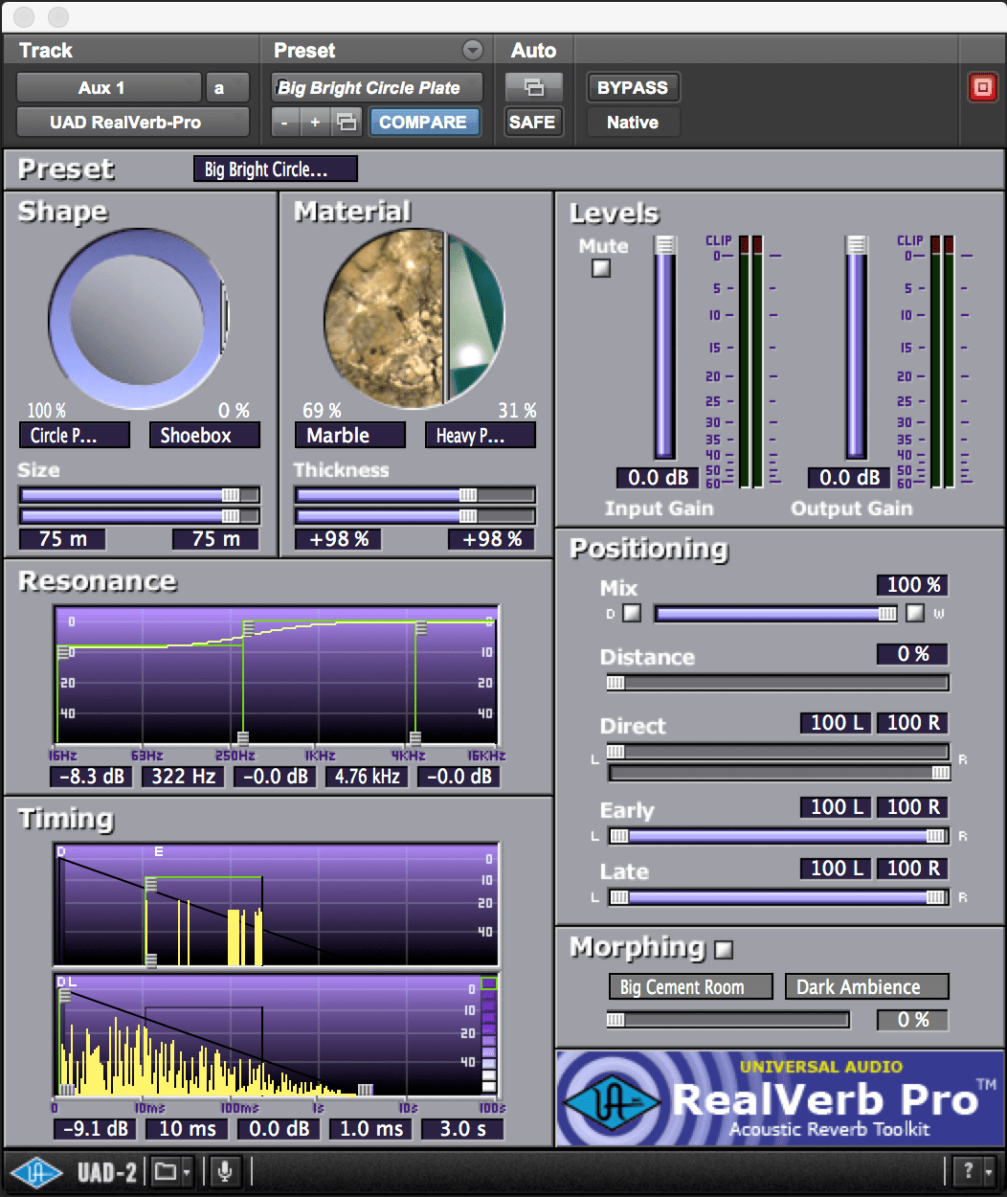
Task: Click the upper Size slider handle
Action: coord(231,495)
